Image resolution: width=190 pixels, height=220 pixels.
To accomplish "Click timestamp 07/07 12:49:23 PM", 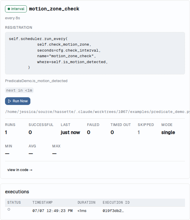I will click(53, 211).
